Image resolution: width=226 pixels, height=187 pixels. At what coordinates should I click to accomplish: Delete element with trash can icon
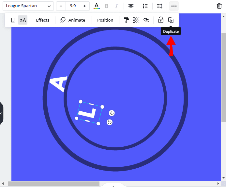point(219,6)
